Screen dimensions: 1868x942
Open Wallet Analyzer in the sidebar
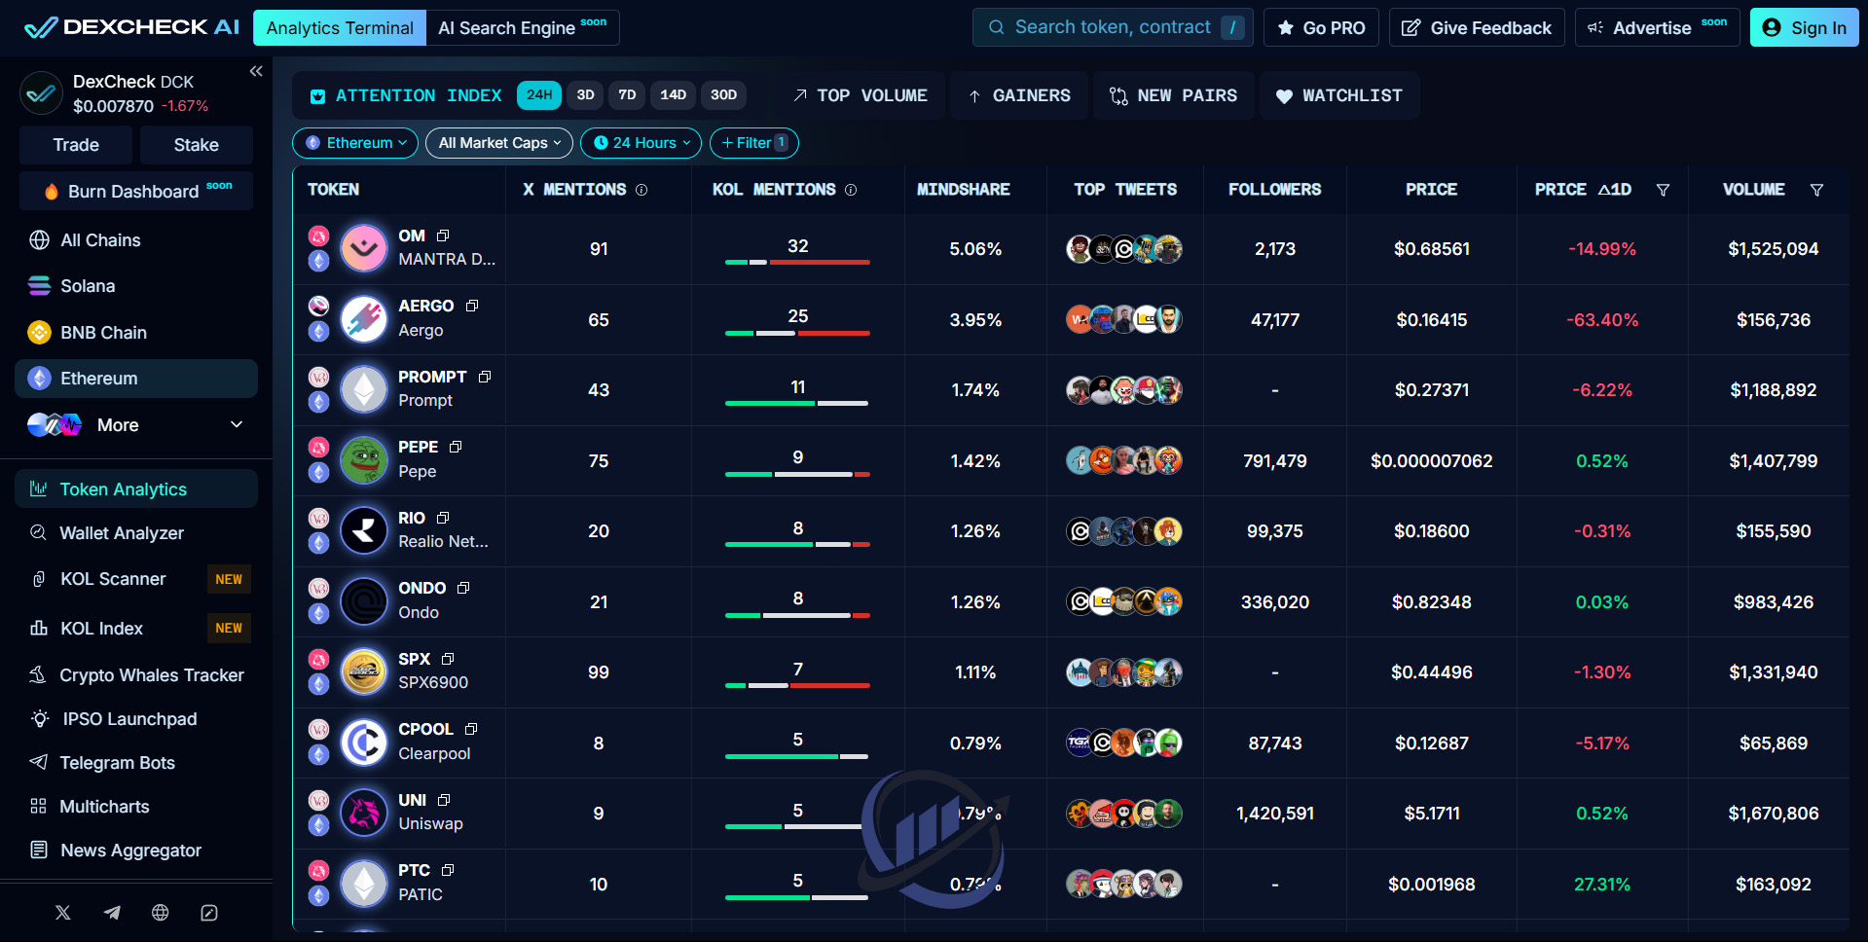tap(136, 533)
